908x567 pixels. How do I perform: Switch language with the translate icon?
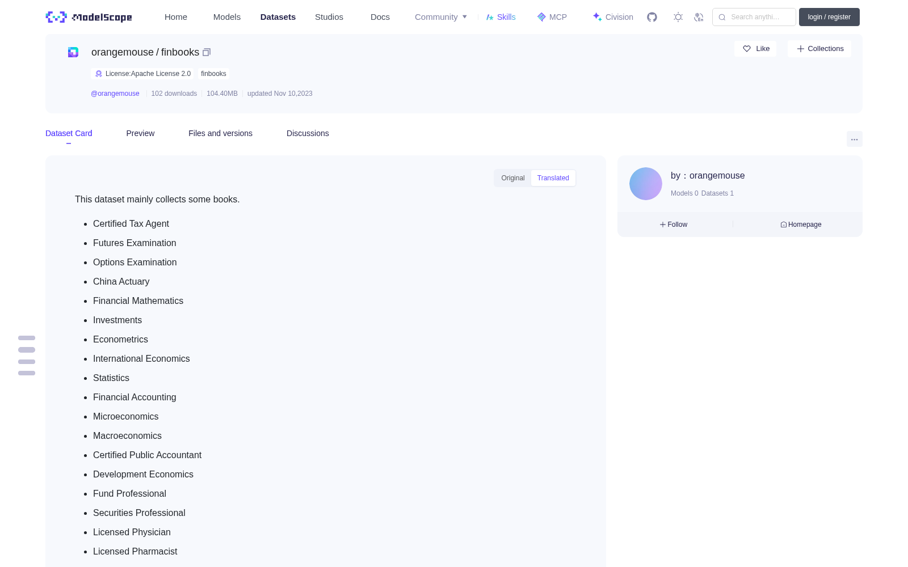[699, 17]
